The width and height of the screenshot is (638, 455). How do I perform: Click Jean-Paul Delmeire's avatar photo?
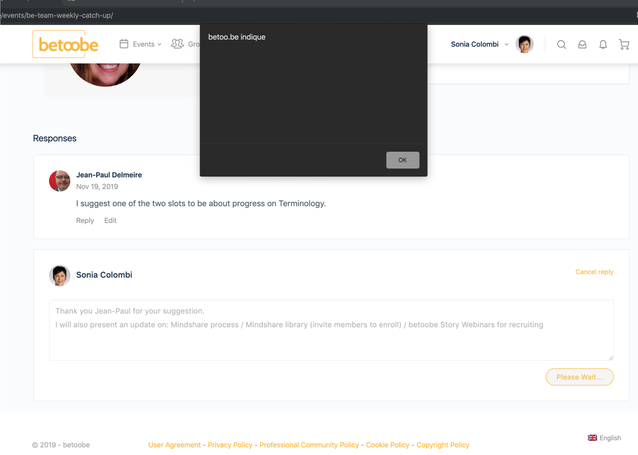(x=59, y=181)
